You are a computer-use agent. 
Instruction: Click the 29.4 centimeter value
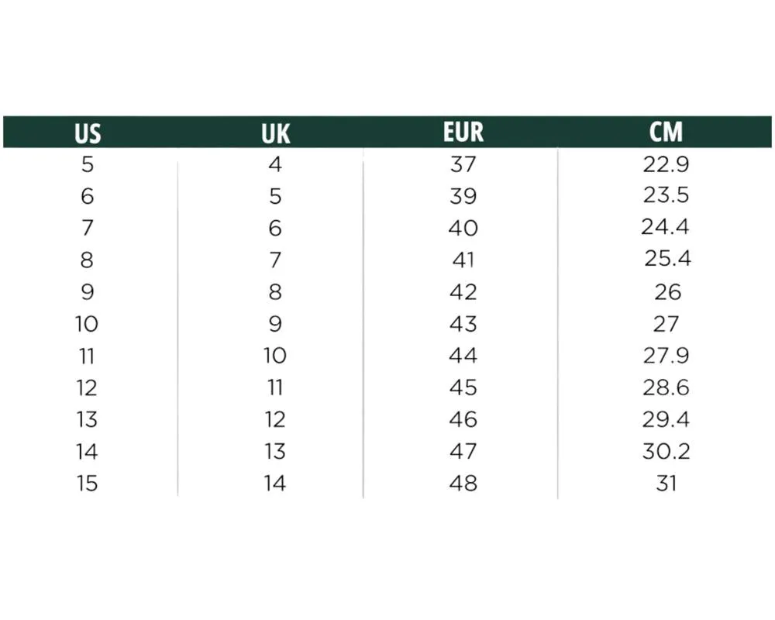(666, 419)
